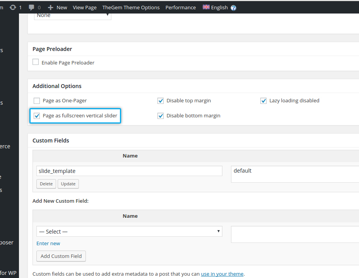Viewport: 359px width, 278px height.
Task: Click the blue help question mark icon
Action: coord(233,8)
